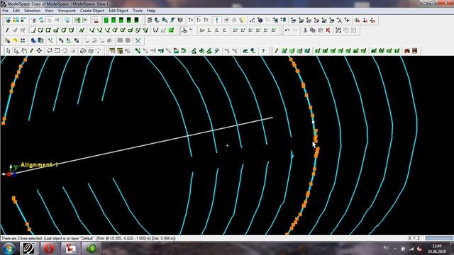The height and width of the screenshot is (255, 454).
Task: Click the X,Y,Z field in status bar
Action: [x=414, y=239]
